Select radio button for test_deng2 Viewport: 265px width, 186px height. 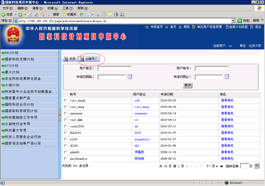click(65, 101)
